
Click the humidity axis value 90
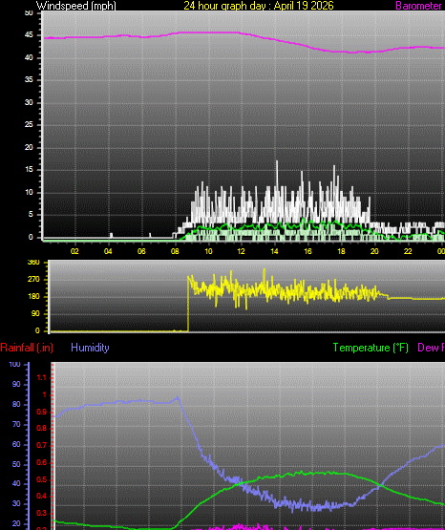coord(16,384)
